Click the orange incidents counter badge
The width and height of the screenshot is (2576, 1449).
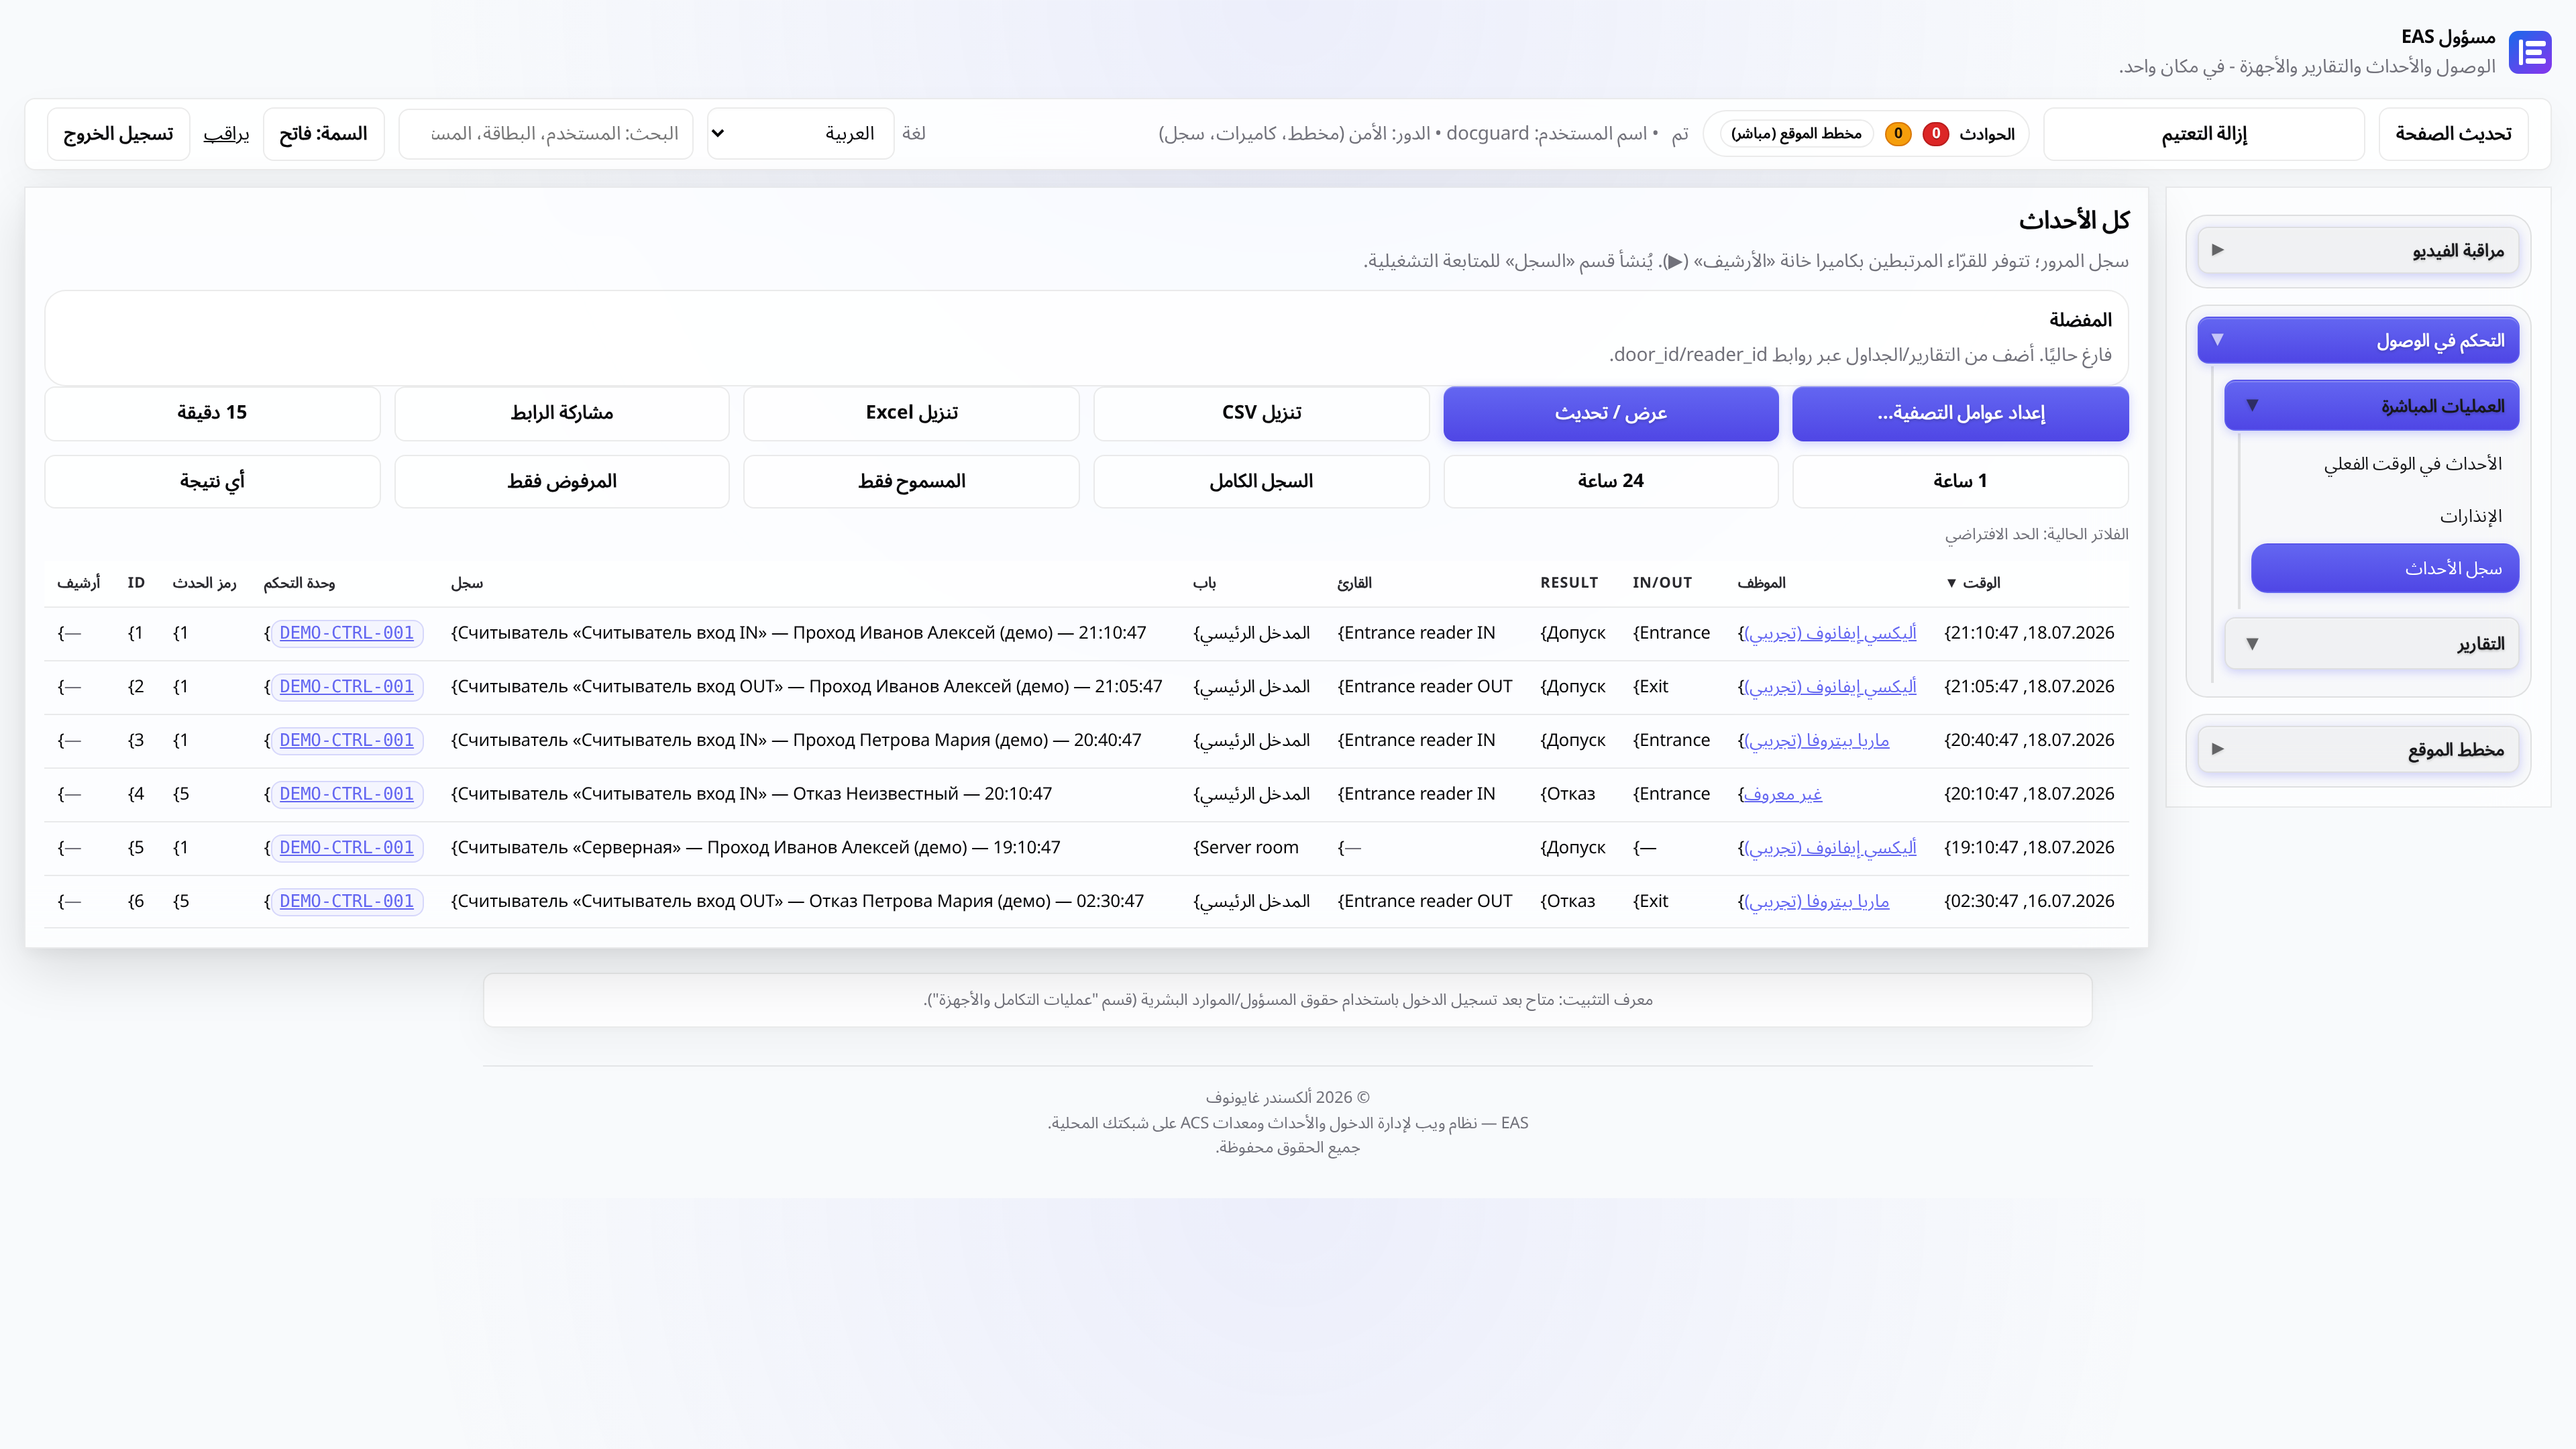1898,133
